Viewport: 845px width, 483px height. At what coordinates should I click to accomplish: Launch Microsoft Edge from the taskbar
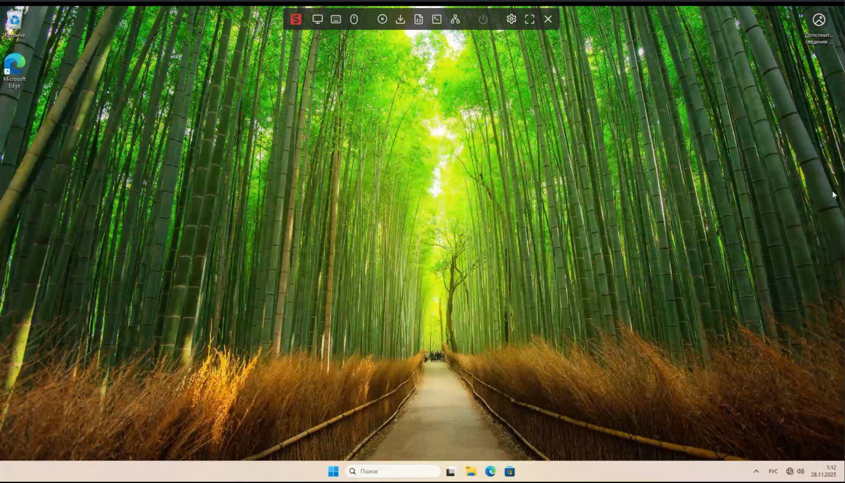coord(490,472)
